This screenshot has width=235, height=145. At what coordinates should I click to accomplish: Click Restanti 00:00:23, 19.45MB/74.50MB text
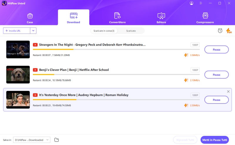(x=52, y=105)
